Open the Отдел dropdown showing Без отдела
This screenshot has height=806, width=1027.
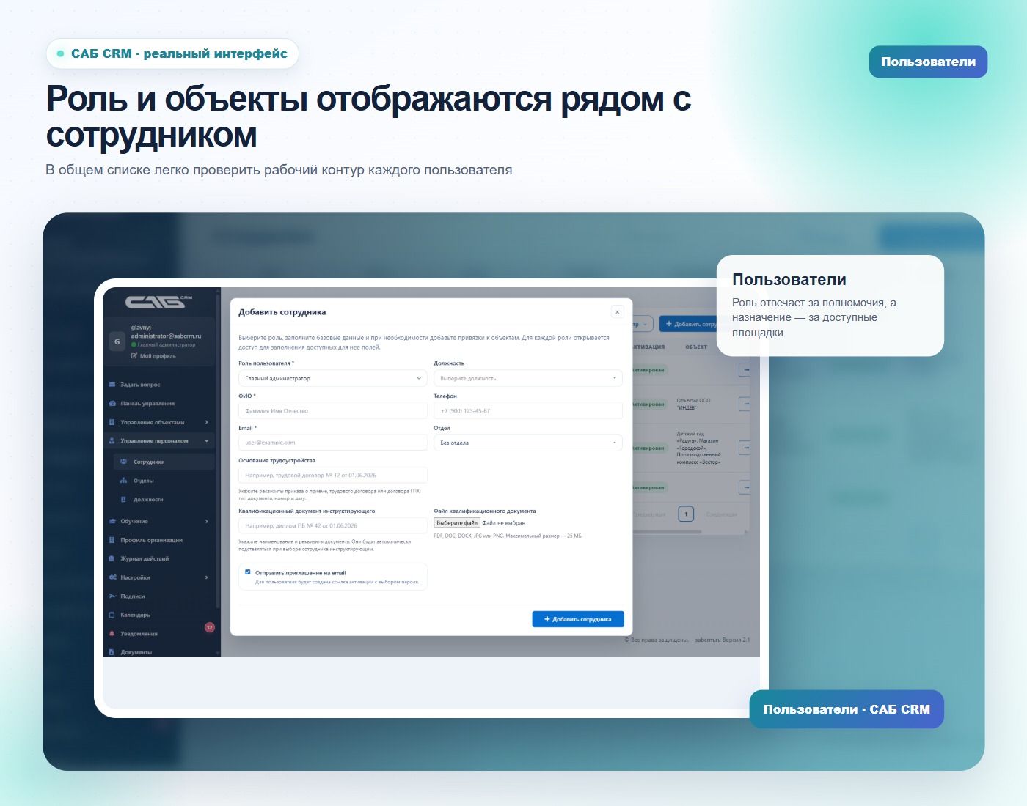tap(528, 443)
